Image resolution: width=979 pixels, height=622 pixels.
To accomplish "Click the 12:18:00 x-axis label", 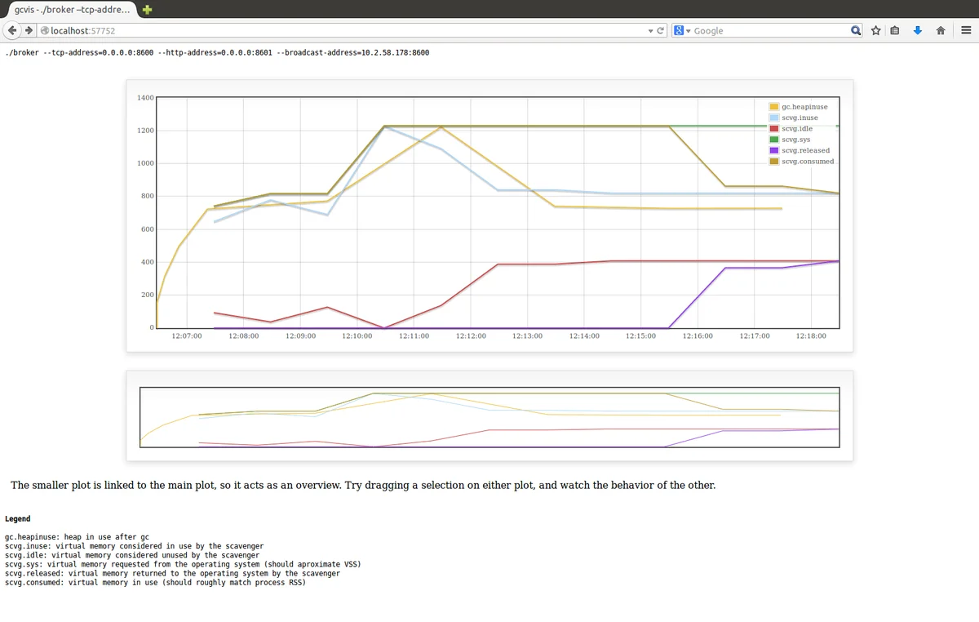I will (x=811, y=335).
